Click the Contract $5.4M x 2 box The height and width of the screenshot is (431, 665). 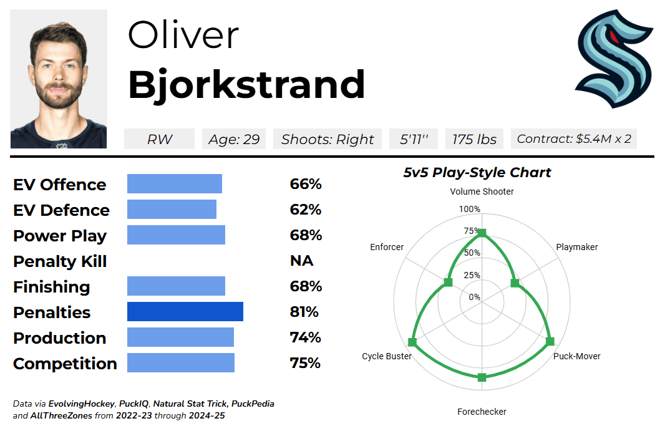tap(574, 139)
